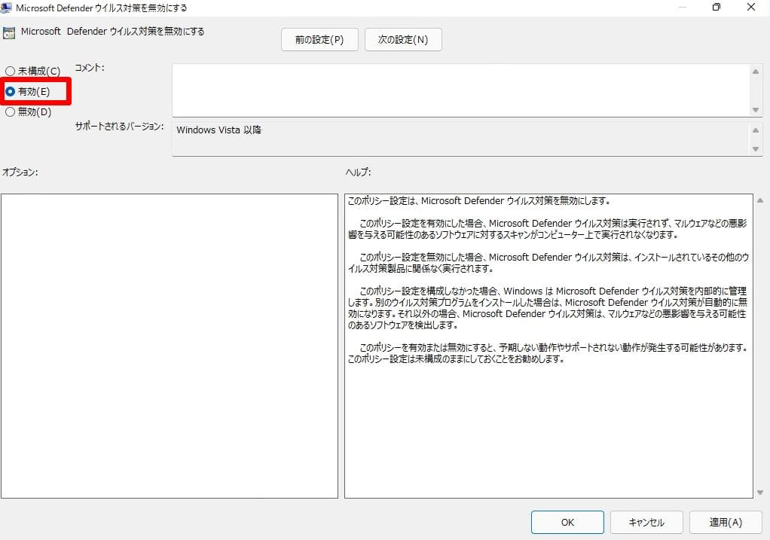This screenshot has height=540, width=770.
Task: Click comment box scroll down arrow
Action: (756, 110)
